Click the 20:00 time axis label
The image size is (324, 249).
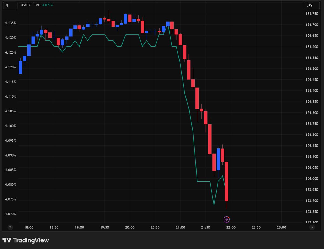pos(130,227)
